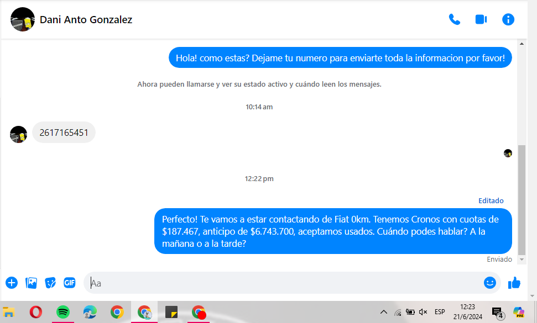
Task: Start a voice call with Dani
Action: pyautogui.click(x=454, y=19)
